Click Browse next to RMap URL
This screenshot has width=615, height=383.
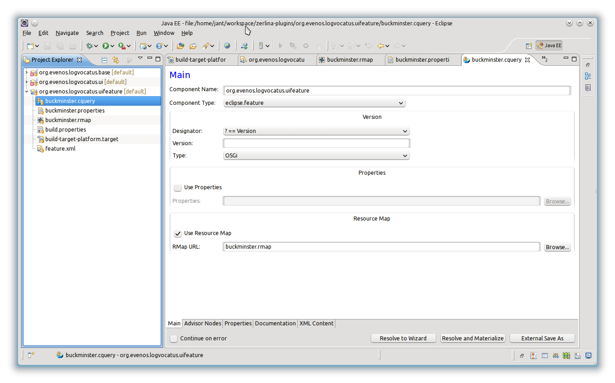click(557, 247)
